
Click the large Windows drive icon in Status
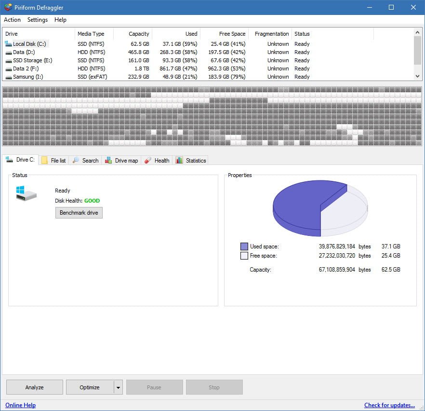(x=26, y=193)
